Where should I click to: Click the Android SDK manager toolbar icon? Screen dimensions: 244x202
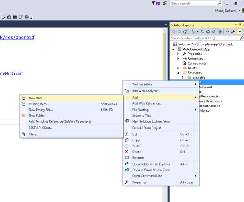[9, 17]
